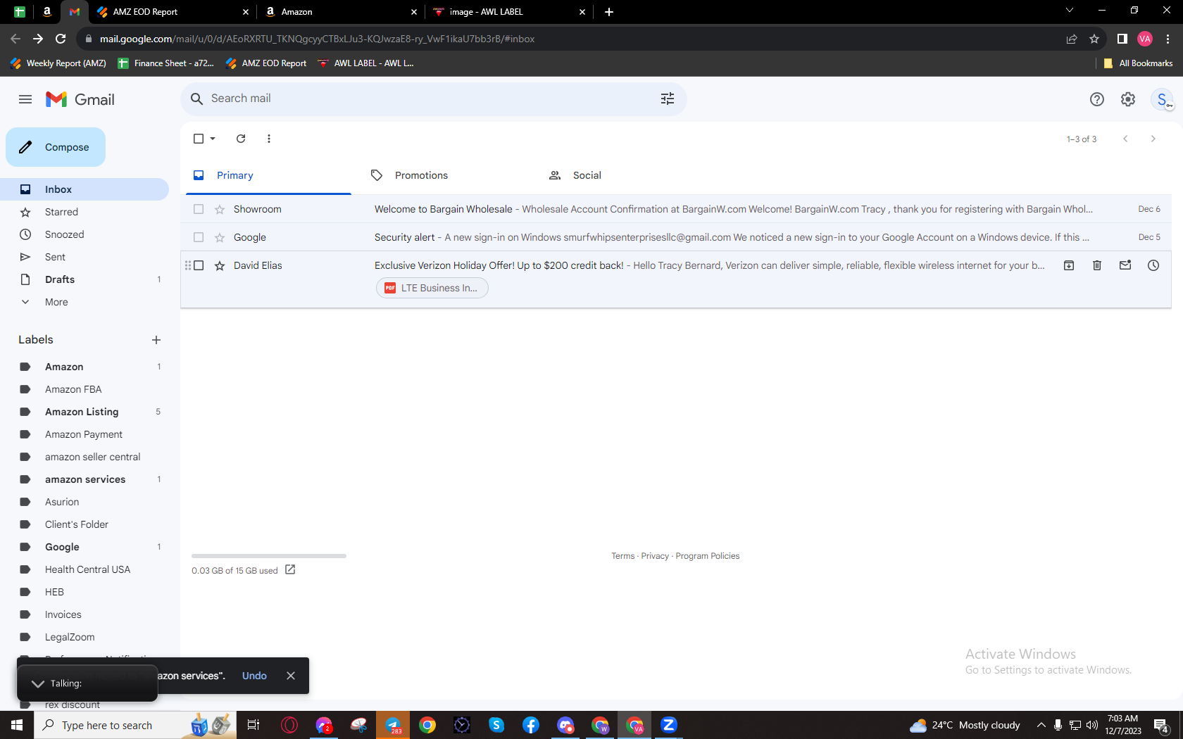Open the Inbox folder
Screen dimensions: 1183x739
coord(84,189)
